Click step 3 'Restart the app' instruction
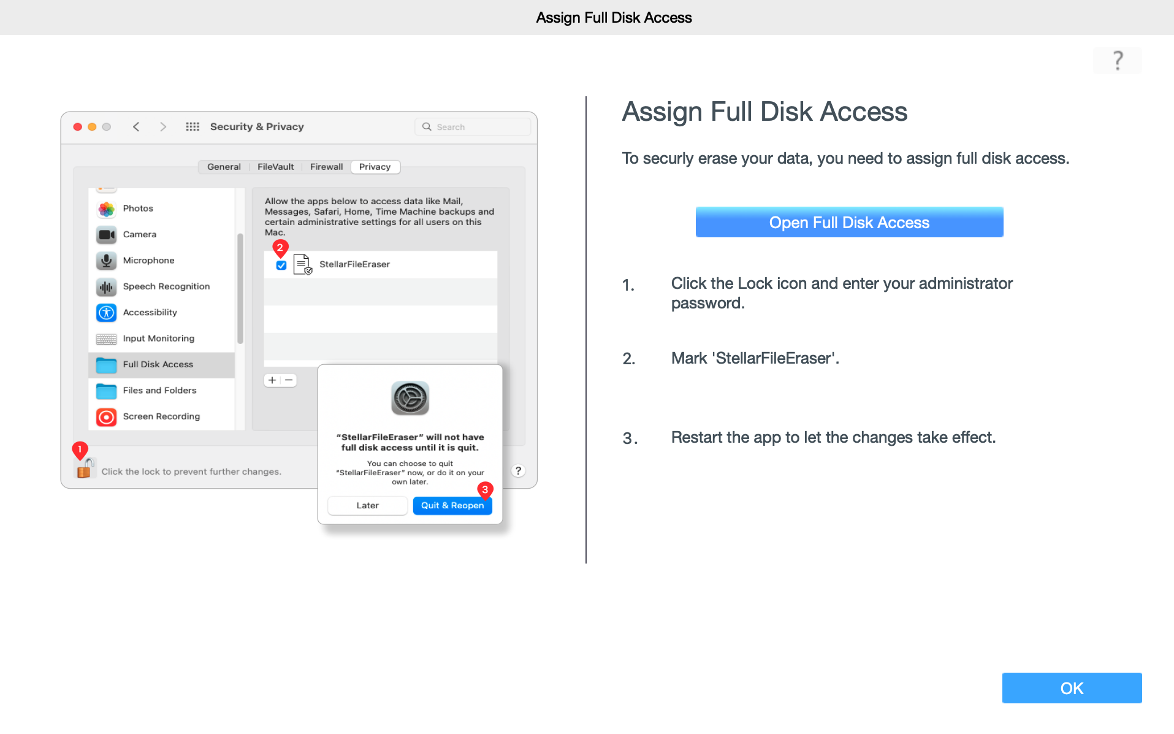Viewport: 1174px width, 734px height. click(x=833, y=437)
